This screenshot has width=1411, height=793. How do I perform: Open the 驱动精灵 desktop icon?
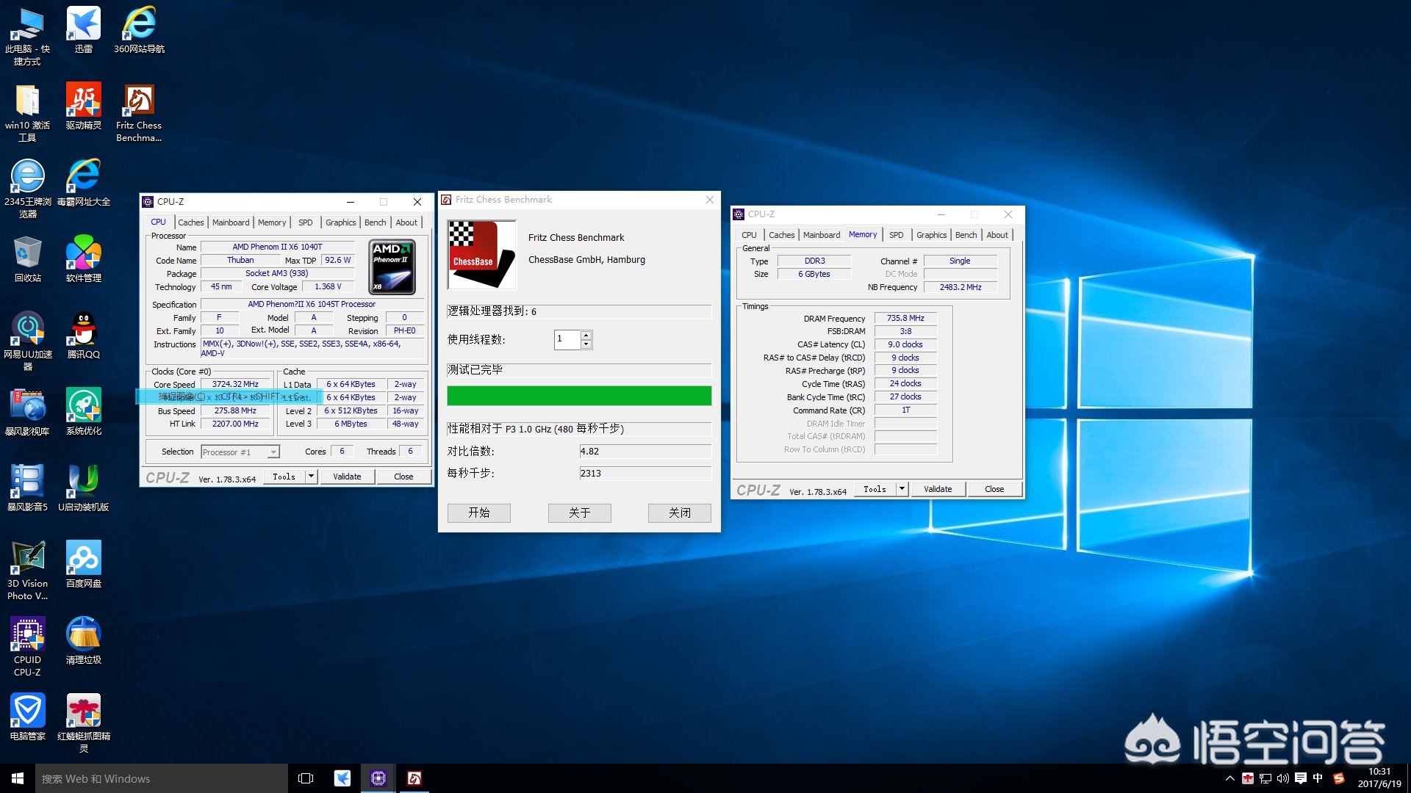[83, 106]
